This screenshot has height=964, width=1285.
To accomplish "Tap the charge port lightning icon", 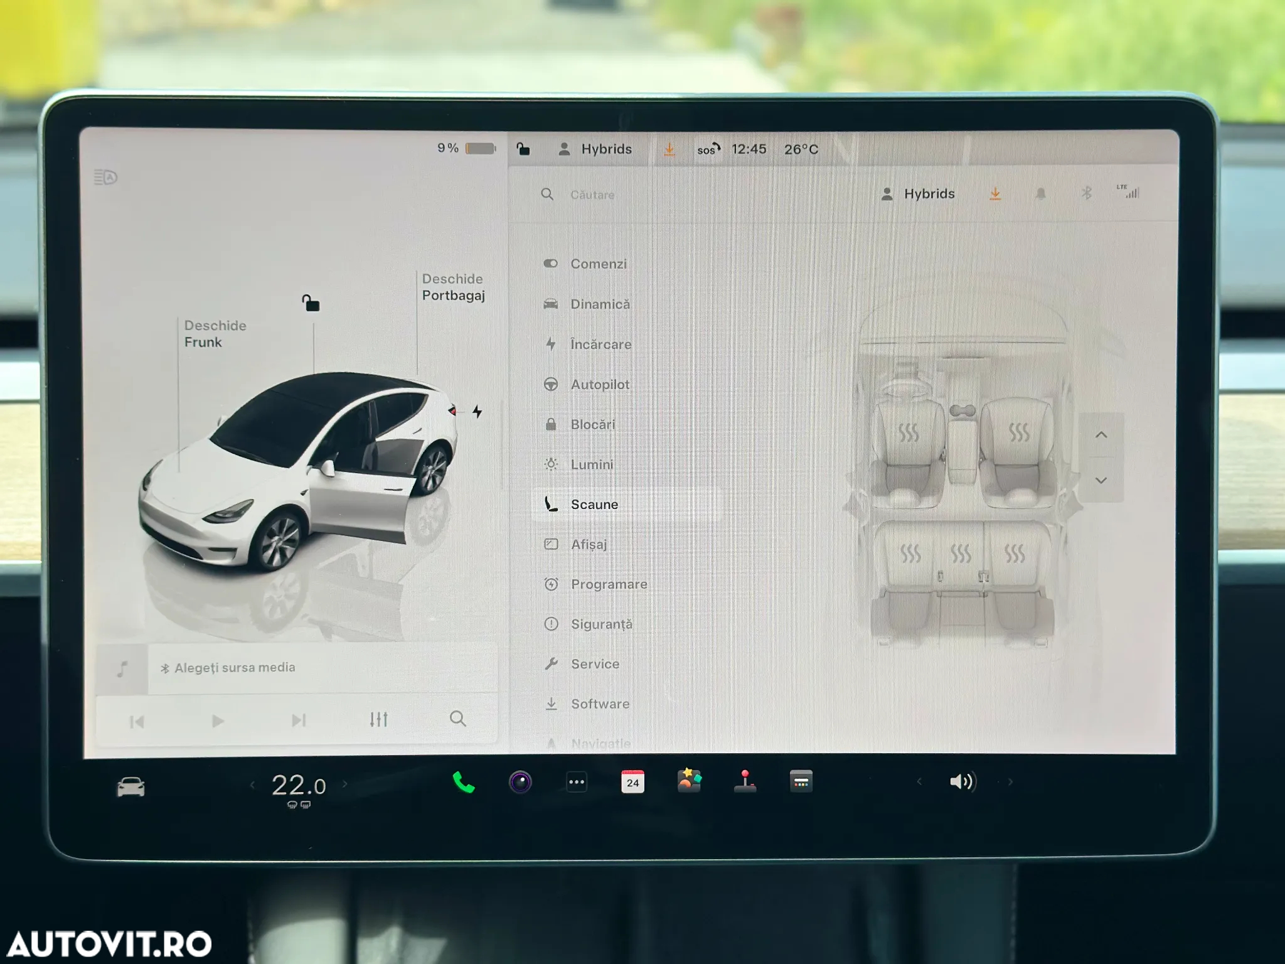I will tap(477, 412).
